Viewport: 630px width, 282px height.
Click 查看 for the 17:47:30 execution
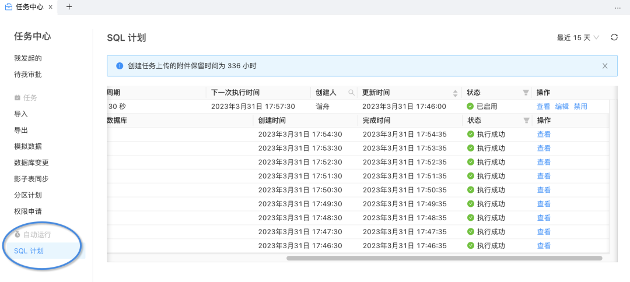[544, 231]
